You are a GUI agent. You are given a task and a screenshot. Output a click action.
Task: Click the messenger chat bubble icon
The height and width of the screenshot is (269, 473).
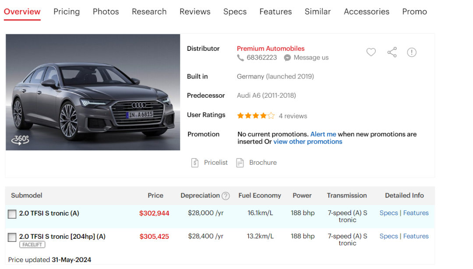tap(287, 58)
